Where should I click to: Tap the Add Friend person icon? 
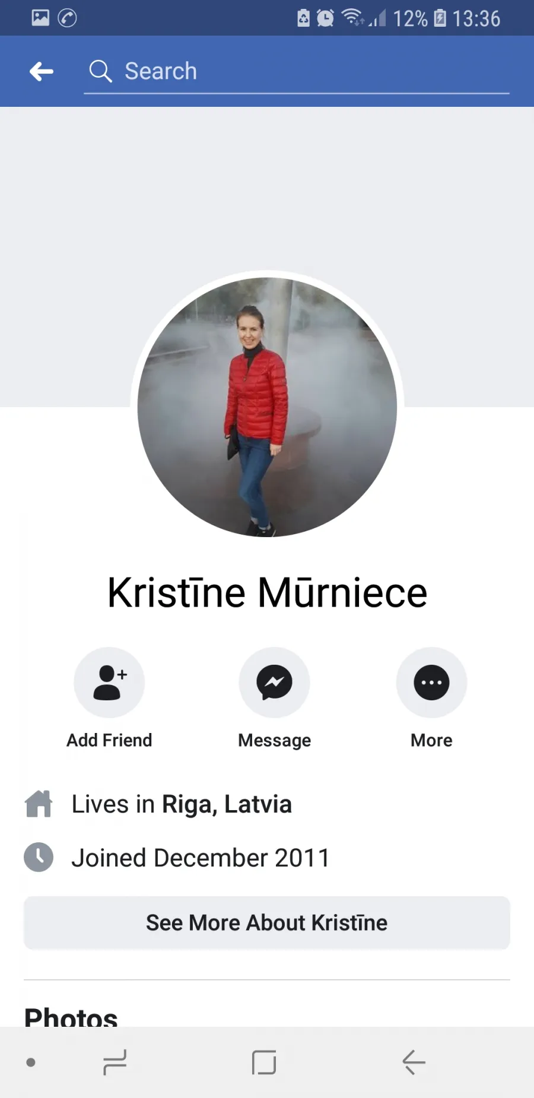[109, 683]
